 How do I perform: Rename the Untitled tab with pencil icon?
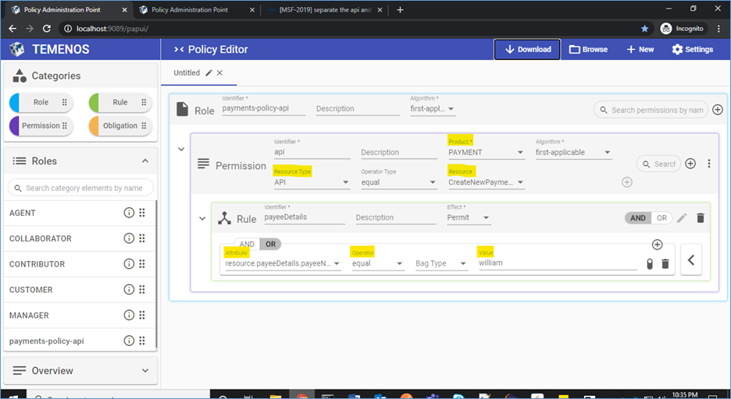(x=209, y=72)
